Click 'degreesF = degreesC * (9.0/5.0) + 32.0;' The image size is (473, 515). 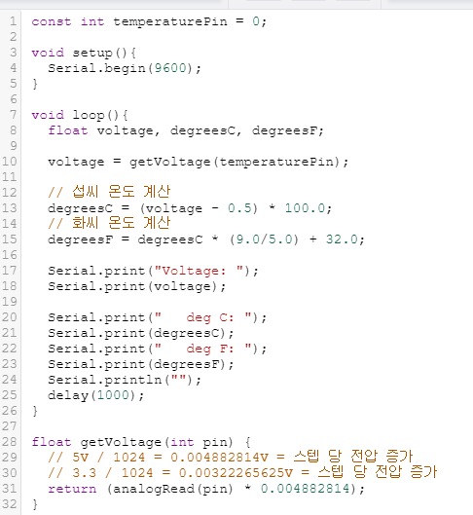click(206, 239)
